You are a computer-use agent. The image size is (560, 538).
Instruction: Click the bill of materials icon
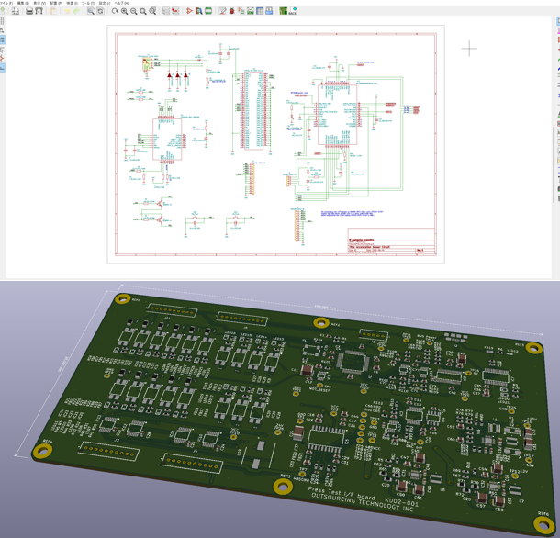269,11
